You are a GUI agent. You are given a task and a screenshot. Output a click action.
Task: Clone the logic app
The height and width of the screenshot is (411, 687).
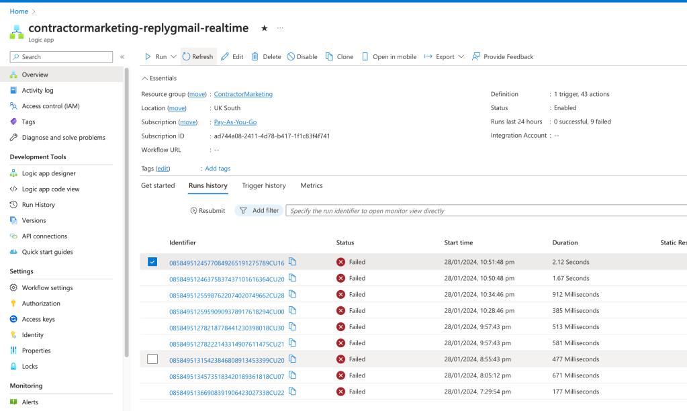click(x=339, y=56)
